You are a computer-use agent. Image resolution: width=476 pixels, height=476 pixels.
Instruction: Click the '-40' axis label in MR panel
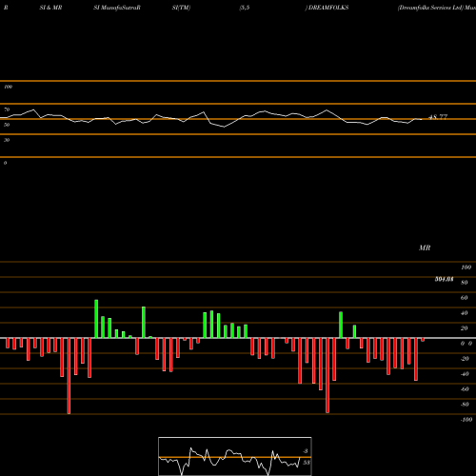pos(465,374)
